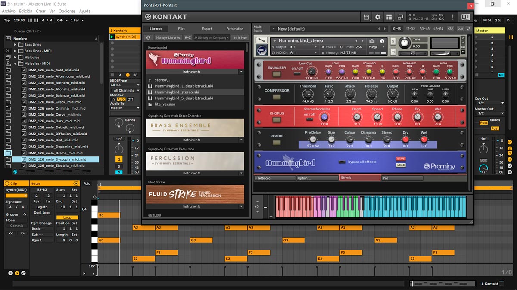Viewport: 517px width, 290px height.
Task: Click the Legato button
Action: click(42, 207)
